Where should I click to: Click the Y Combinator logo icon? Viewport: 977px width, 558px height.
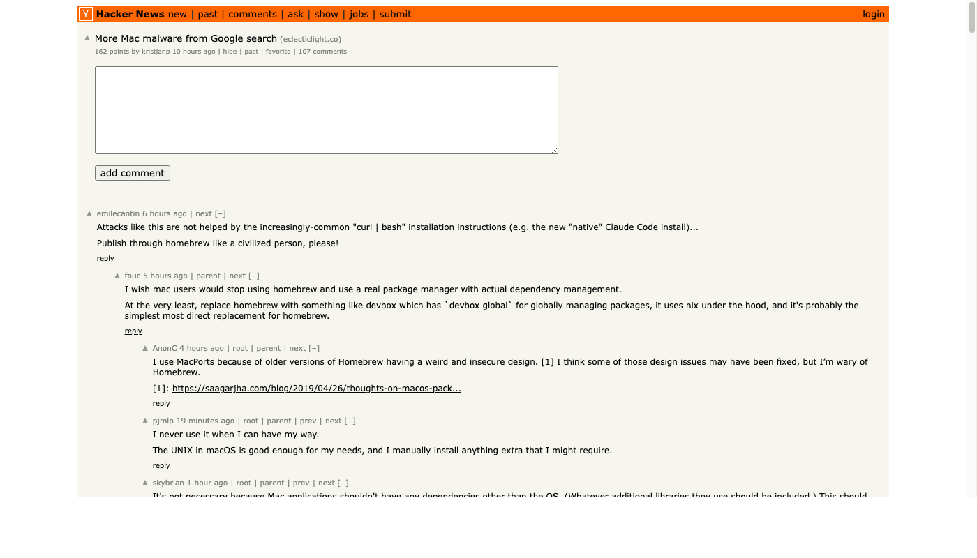point(85,14)
